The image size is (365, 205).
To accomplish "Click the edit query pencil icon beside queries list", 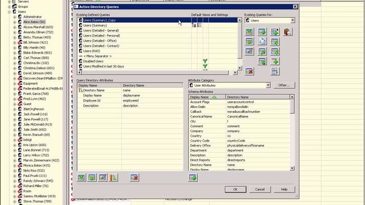I will click(249, 51).
